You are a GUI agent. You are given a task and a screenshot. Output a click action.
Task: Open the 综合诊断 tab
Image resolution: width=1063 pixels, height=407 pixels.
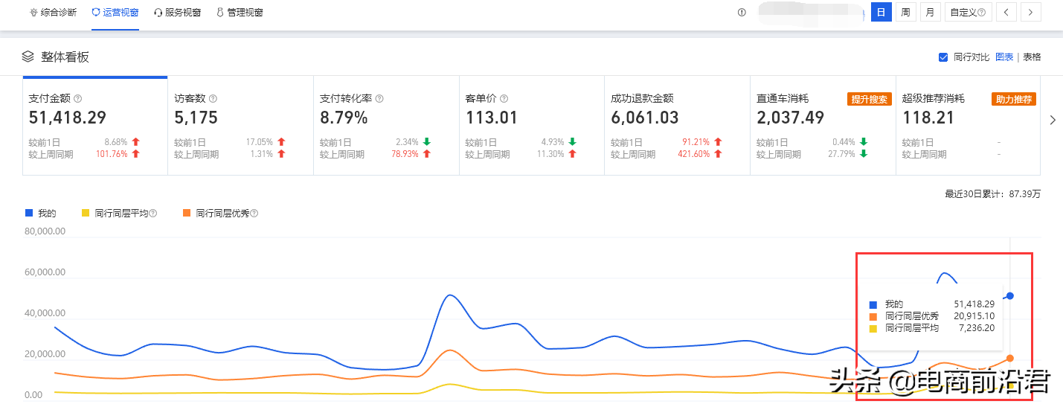pos(54,13)
